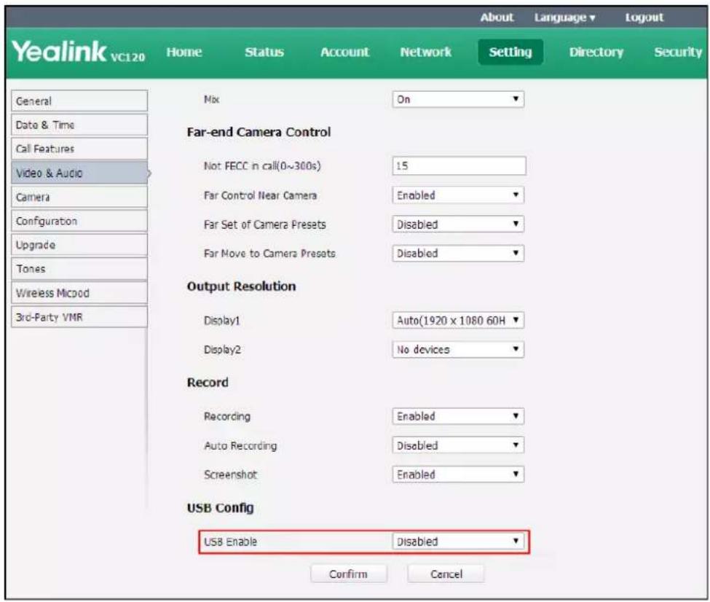Open the Display2 resolution dropdown
This screenshot has height=602, width=710.
click(x=458, y=349)
